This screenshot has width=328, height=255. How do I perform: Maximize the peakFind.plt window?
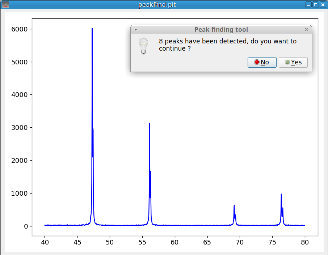click(316, 5)
